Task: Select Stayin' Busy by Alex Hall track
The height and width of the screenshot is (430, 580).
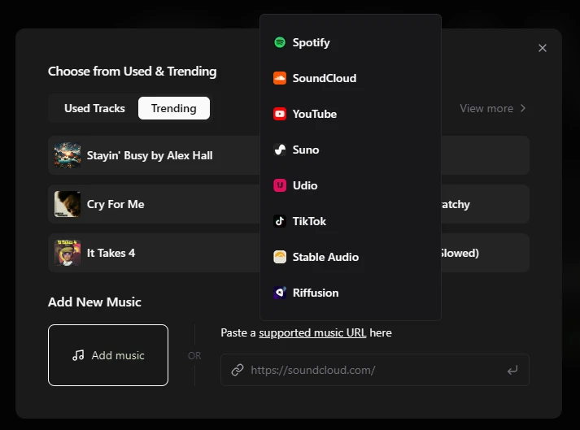Action: click(x=150, y=155)
